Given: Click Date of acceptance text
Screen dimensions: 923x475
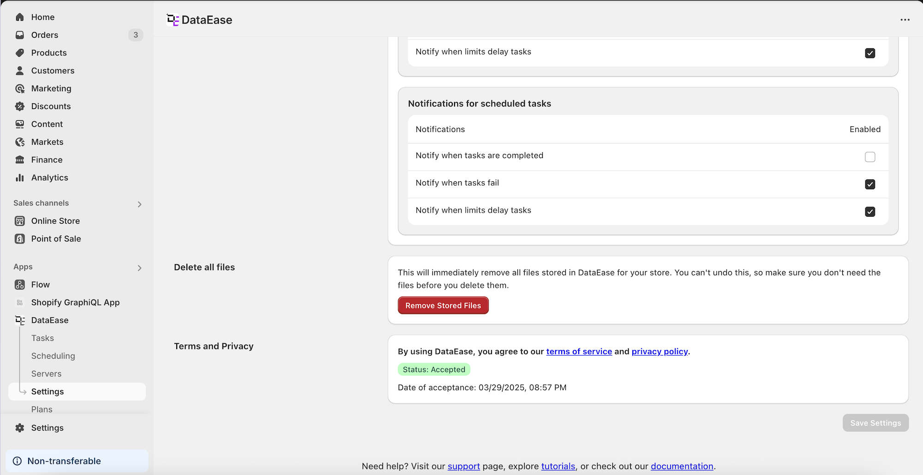Looking at the screenshot, I should click(482, 387).
